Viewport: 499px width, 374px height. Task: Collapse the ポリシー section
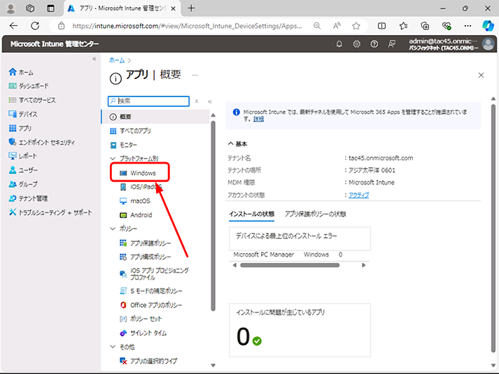(x=113, y=229)
